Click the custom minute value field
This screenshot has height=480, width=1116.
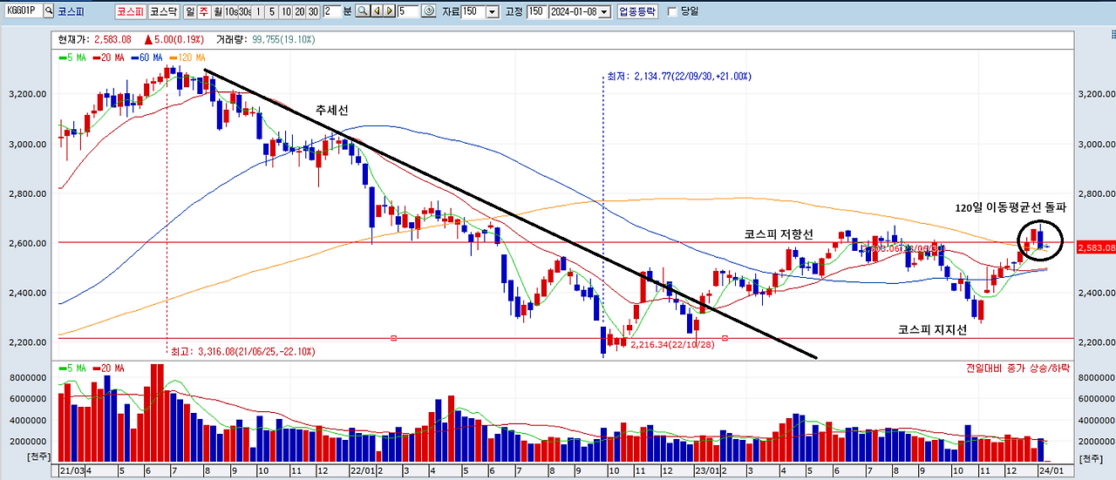coord(332,11)
